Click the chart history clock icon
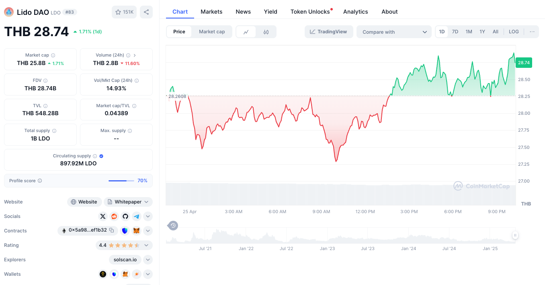Screen dimensions: 545x285 point(173,226)
